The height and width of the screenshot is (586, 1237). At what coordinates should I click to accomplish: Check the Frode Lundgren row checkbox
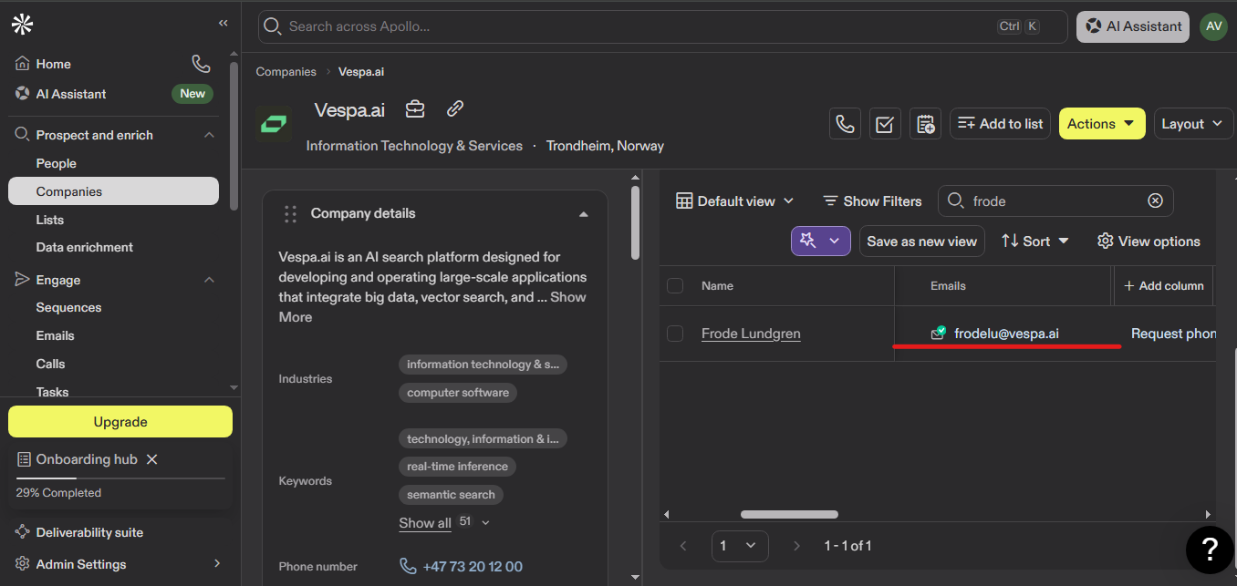tap(675, 334)
